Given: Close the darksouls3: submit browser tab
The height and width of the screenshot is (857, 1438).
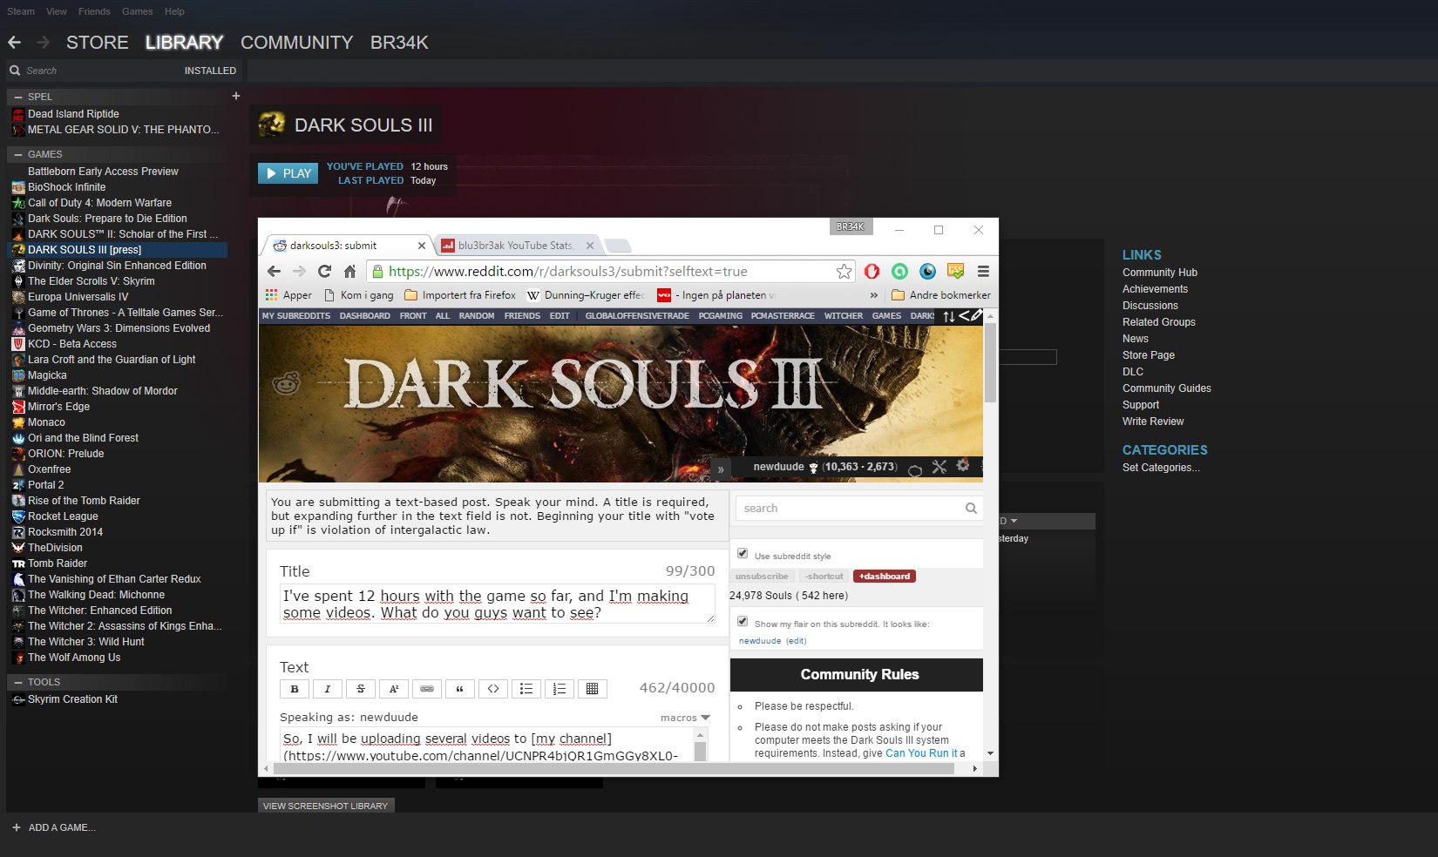Looking at the screenshot, I should 422,246.
